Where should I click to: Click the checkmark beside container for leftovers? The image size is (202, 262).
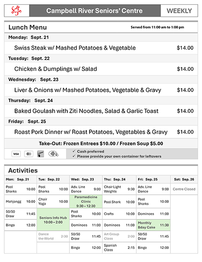click(x=74, y=156)
